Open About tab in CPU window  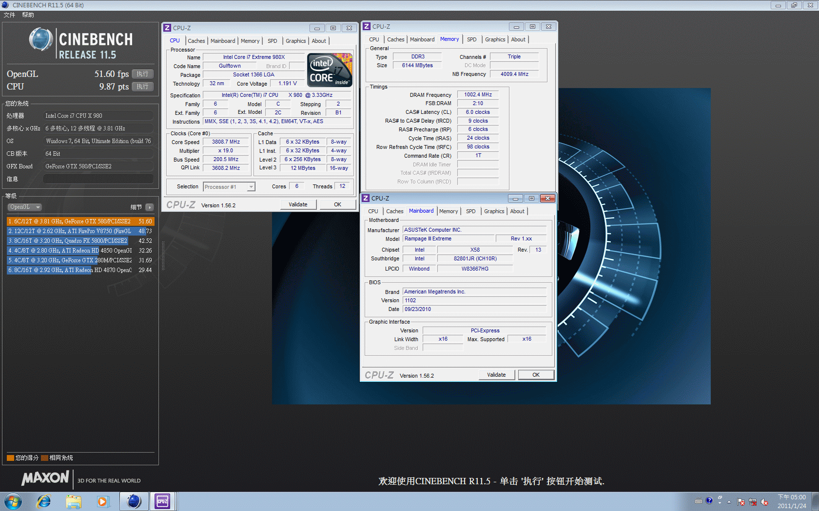(x=319, y=41)
